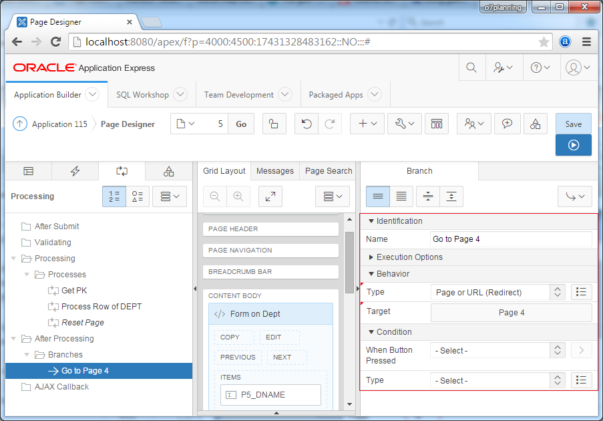Image resolution: width=603 pixels, height=421 pixels.
Task: Show all properties toggle
Action: pos(401,196)
